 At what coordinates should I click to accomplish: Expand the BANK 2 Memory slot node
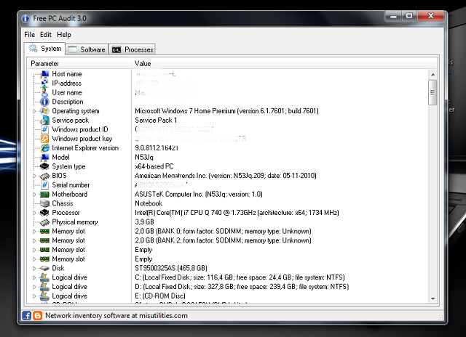(34, 240)
